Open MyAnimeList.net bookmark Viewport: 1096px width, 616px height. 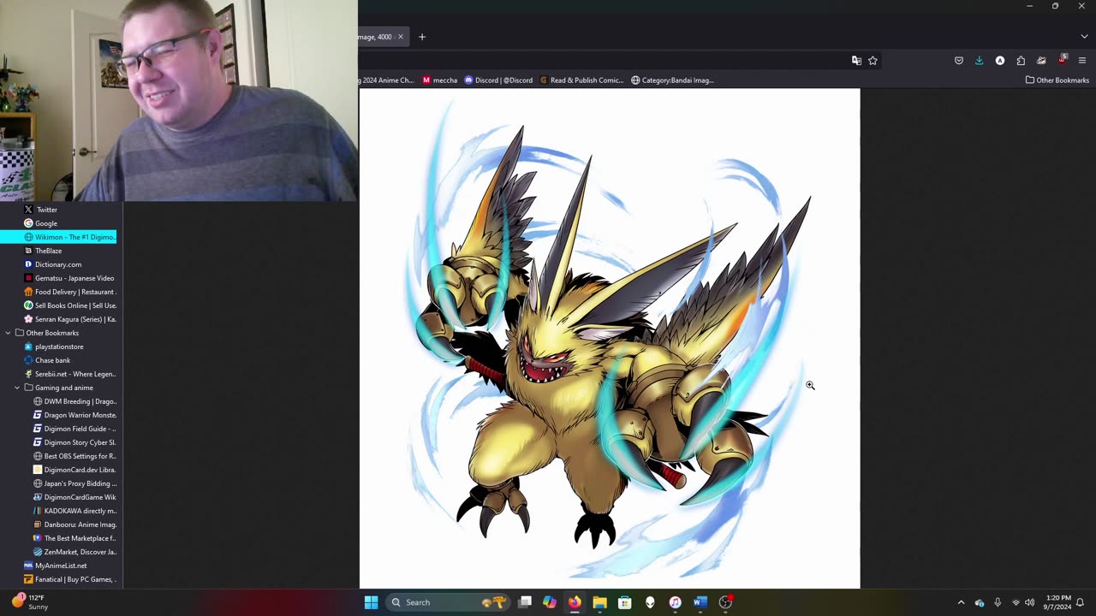pyautogui.click(x=55, y=566)
